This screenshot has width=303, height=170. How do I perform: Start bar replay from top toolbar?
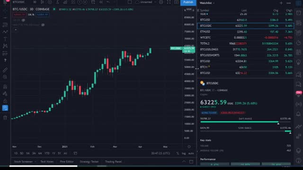(x=101, y=2)
